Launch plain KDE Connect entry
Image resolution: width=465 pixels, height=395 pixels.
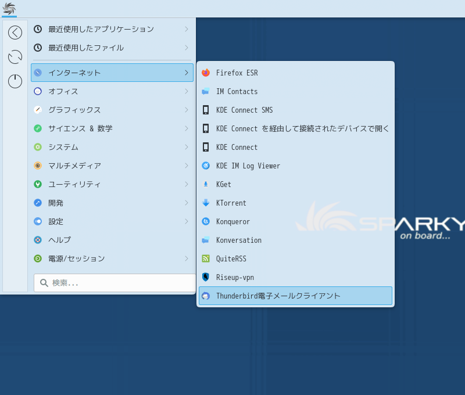[295, 147]
